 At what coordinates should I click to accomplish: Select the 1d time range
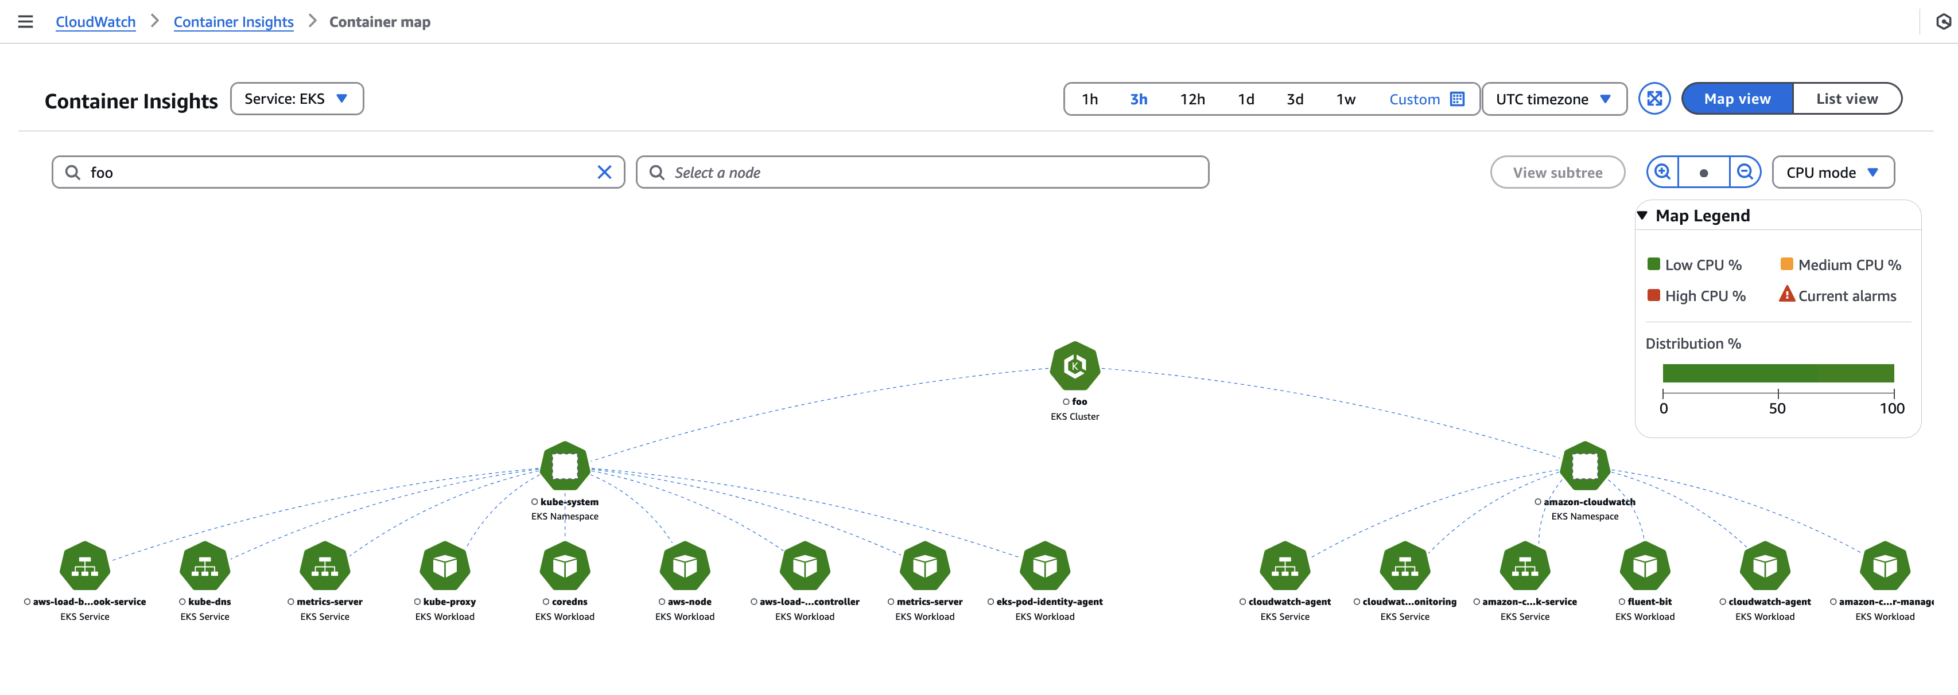coord(1246,100)
